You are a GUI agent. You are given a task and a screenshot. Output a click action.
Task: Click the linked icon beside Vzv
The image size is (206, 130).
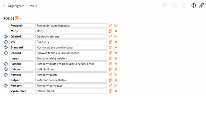(x=5, y=42)
